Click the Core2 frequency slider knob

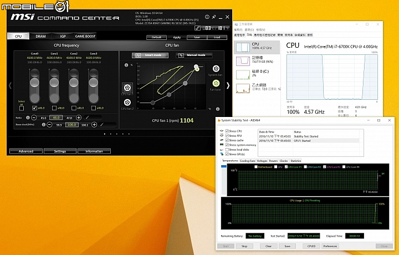coord(74,83)
